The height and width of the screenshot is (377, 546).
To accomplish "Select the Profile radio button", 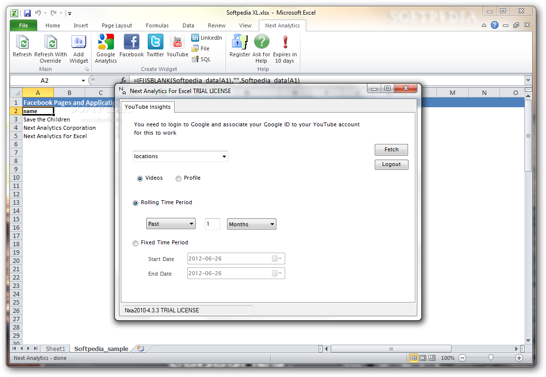I will [179, 178].
